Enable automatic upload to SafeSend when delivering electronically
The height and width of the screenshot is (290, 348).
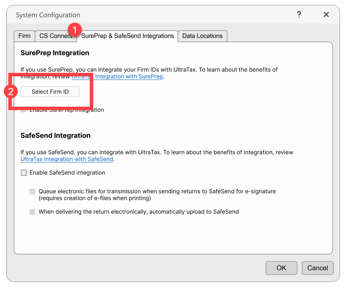click(x=32, y=212)
